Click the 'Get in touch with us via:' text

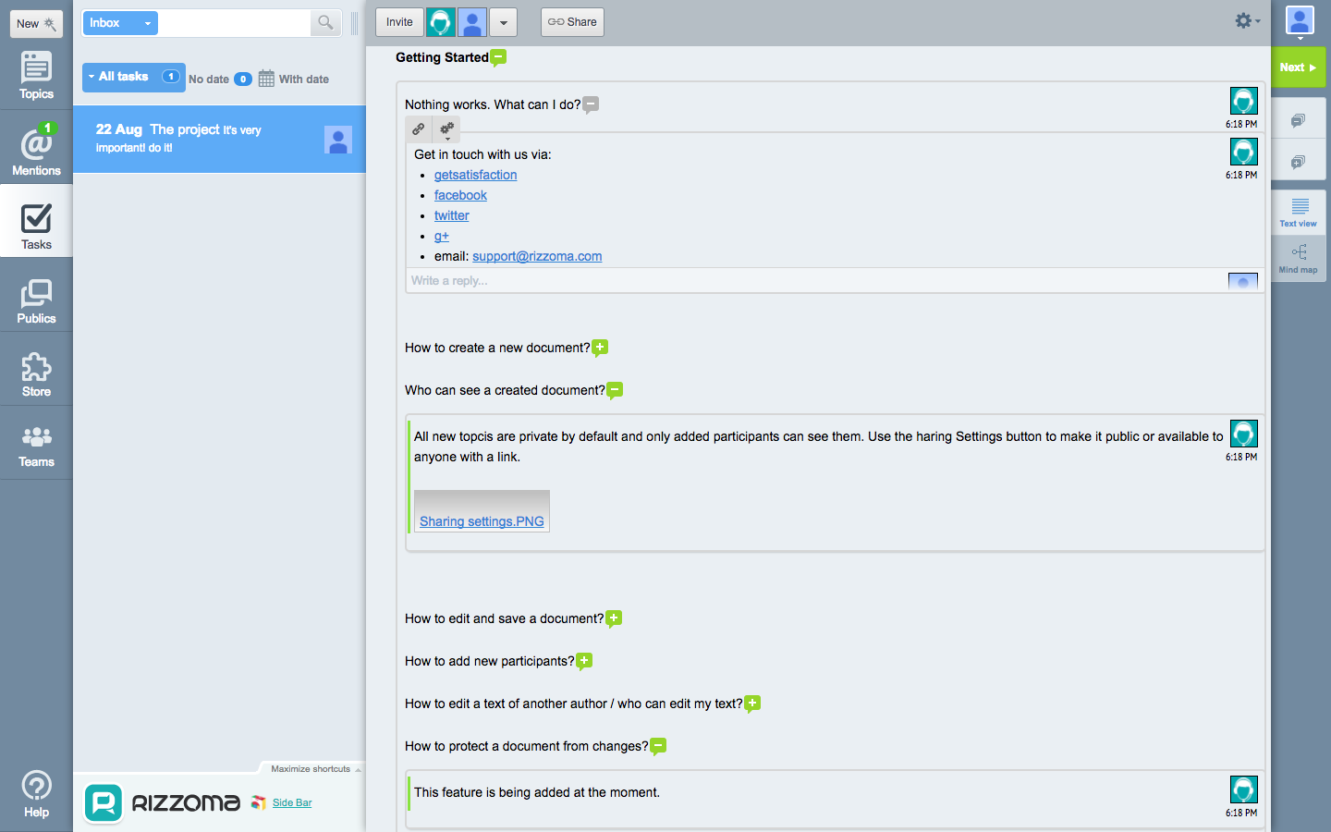pyautogui.click(x=482, y=154)
